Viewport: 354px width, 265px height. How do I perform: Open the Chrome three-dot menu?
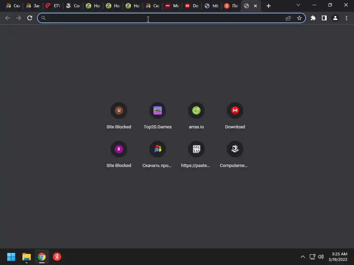(346, 18)
